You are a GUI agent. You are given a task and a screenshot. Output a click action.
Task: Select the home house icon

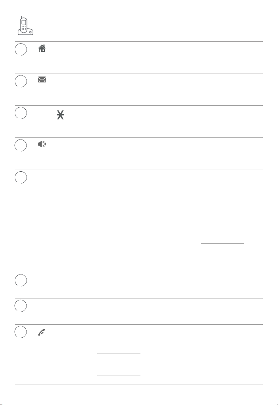tap(42, 48)
